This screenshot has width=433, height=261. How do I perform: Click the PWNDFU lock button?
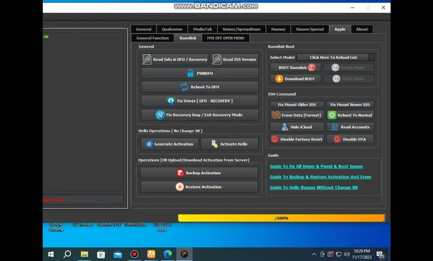(199, 73)
